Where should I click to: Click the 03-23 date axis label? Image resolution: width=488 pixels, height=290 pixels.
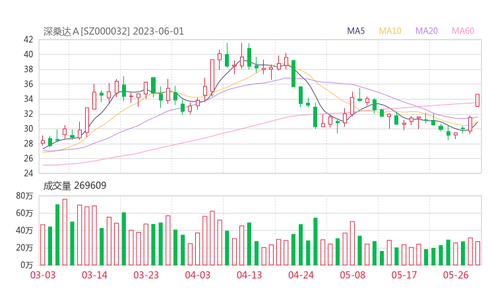[x=146, y=275]
